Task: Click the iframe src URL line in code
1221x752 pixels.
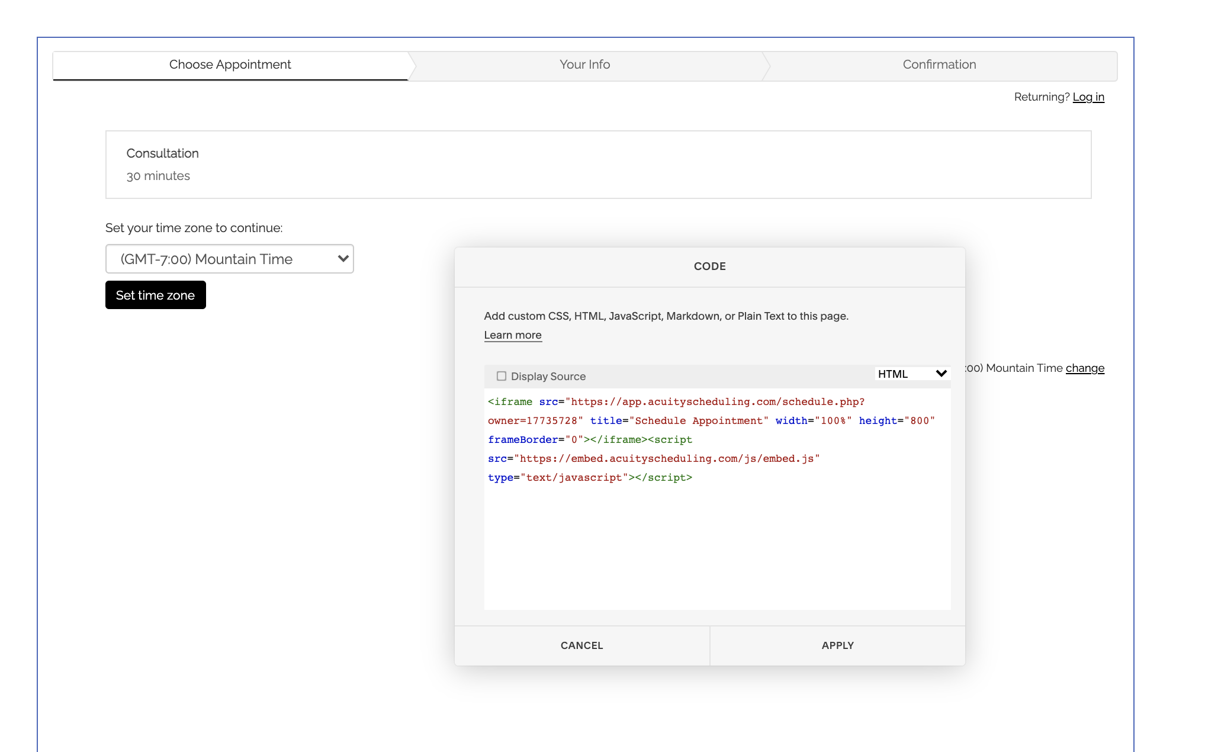Action: click(676, 401)
